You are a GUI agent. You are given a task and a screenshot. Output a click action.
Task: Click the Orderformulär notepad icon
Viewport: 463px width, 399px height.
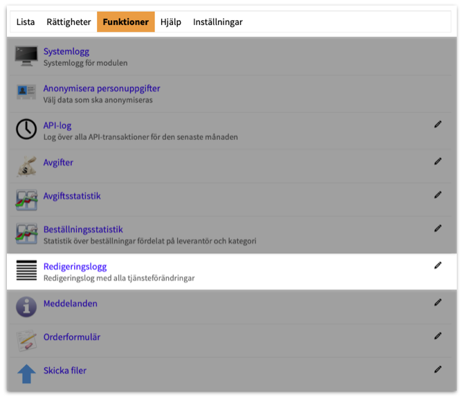(26, 340)
